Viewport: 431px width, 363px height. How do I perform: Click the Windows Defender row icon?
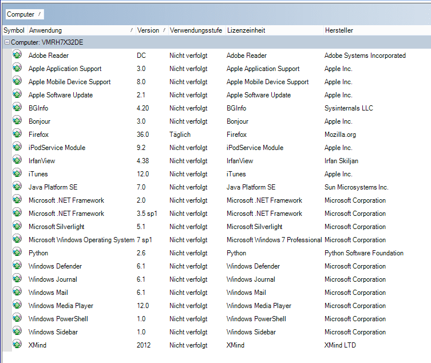click(17, 266)
